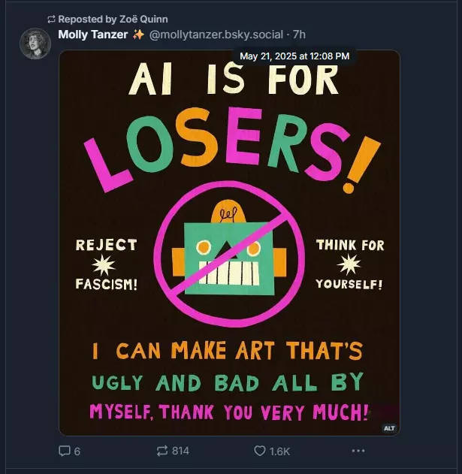Click the 'I can make art that's' caption line

tap(228, 351)
